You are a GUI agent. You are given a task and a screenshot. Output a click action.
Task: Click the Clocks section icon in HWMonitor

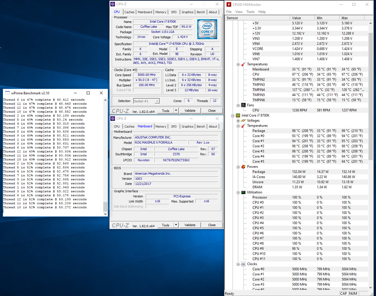[243, 264]
